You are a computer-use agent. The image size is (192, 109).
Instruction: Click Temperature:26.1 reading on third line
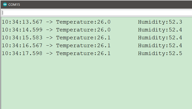click(x=83, y=38)
